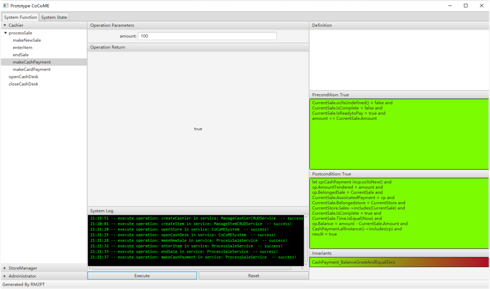Click the System Log scroll-right arrow
Image resolution: width=490 pixels, height=289 pixels.
coord(302,268)
